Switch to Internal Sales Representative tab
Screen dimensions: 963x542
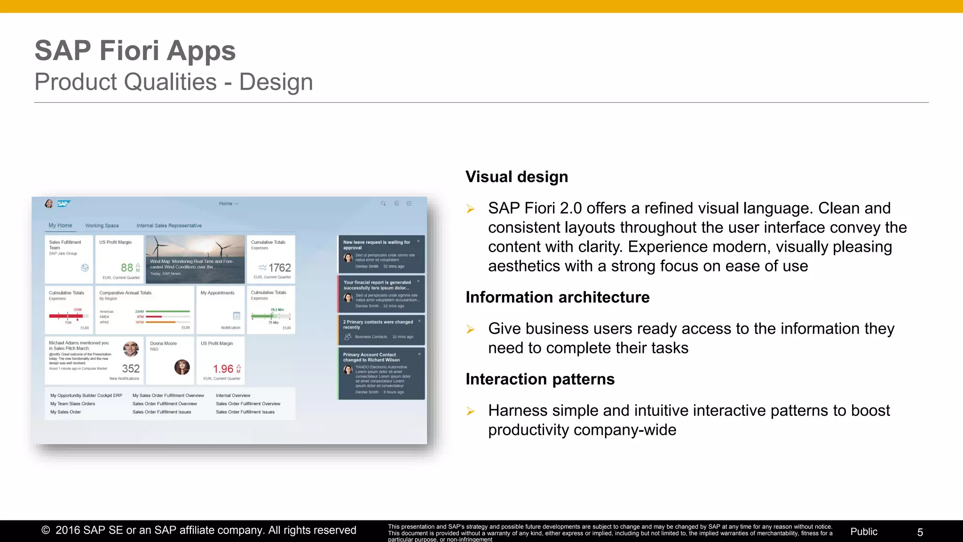(x=169, y=226)
